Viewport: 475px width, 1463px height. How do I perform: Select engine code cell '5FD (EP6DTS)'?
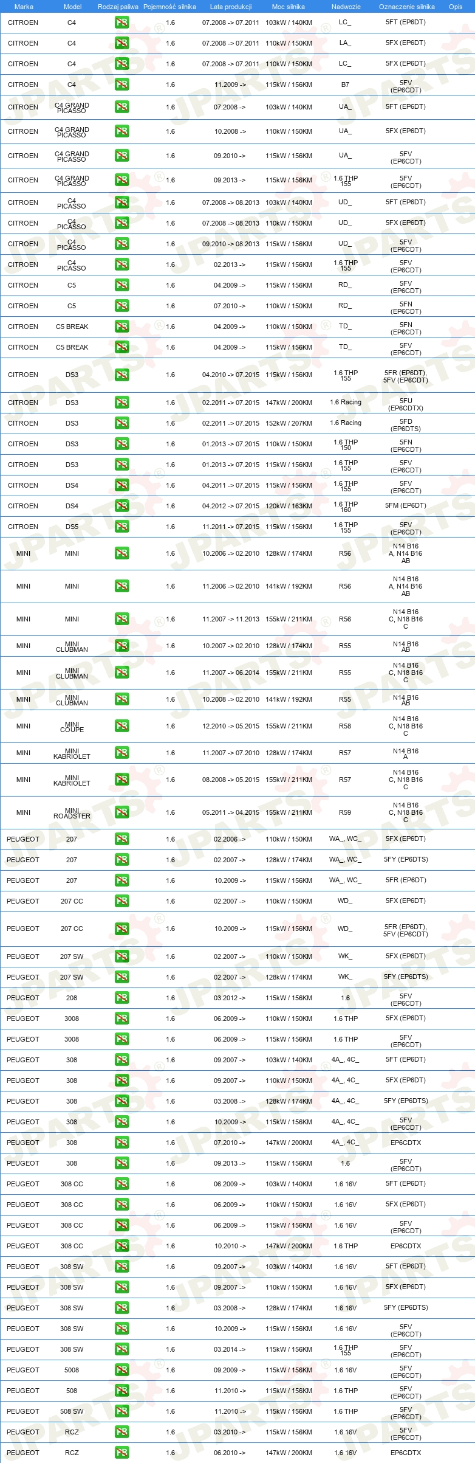coord(406,425)
